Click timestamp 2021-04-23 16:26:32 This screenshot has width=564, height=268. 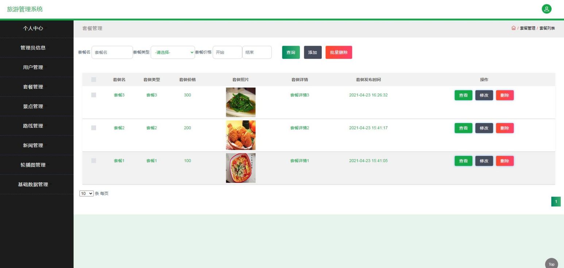[368, 95]
